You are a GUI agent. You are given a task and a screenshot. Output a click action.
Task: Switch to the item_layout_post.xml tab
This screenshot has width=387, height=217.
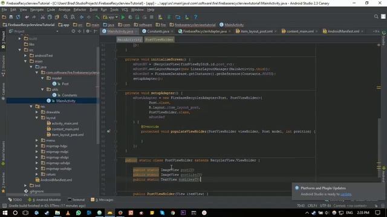pyautogui.click(x=256, y=31)
